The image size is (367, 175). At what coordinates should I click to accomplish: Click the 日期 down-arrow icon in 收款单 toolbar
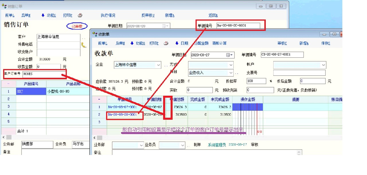point(177,43)
